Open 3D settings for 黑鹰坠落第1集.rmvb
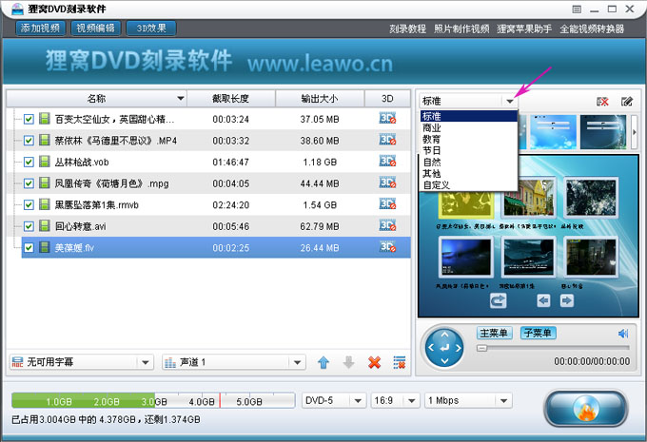647x442 pixels. tap(387, 204)
